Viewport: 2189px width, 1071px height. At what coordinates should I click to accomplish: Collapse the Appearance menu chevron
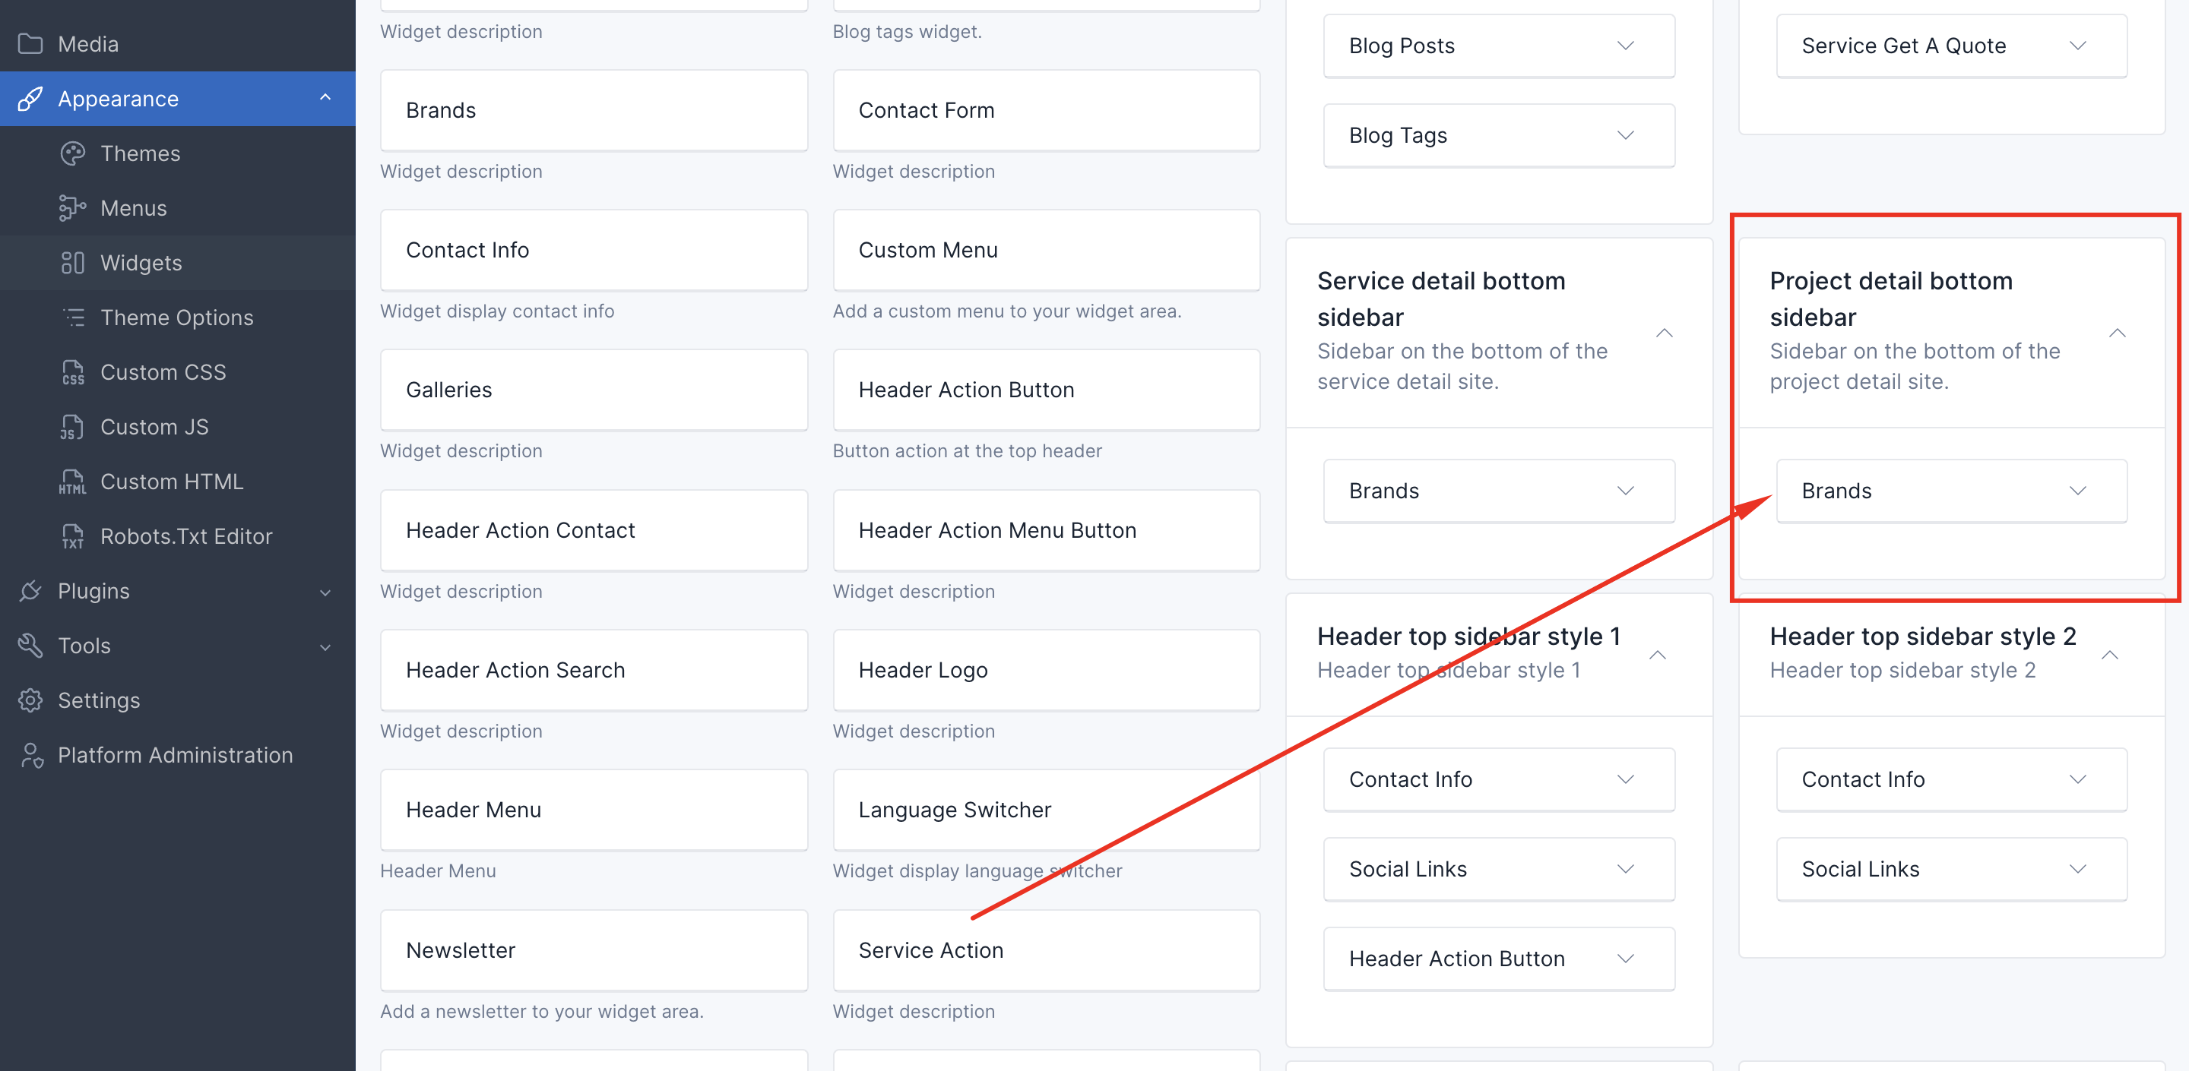click(x=325, y=98)
